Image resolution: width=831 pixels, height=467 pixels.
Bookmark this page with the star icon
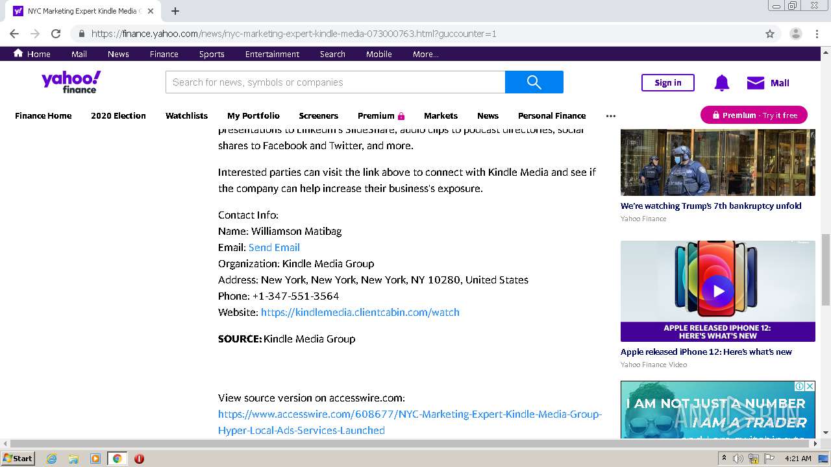(x=770, y=34)
